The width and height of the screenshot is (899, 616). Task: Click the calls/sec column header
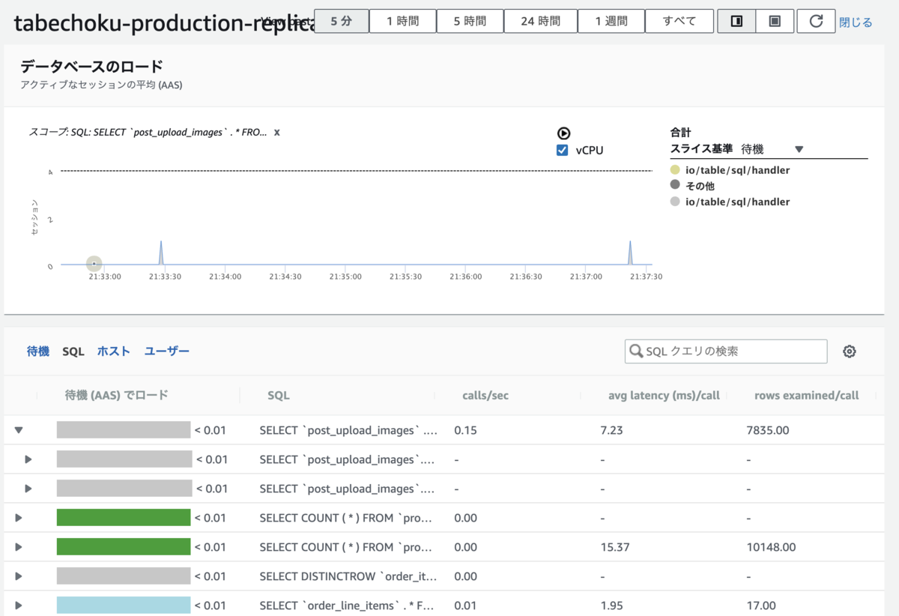(x=485, y=395)
